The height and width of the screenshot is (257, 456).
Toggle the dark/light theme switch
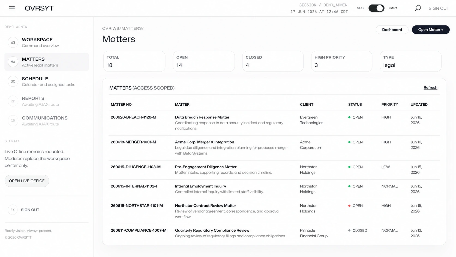[376, 8]
